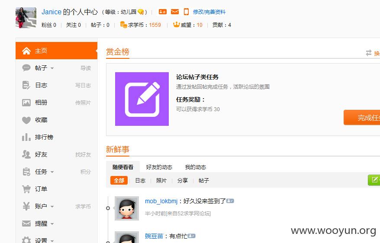Click the 粉丝 0 count
Screen dimensions: 380x243
(49, 25)
